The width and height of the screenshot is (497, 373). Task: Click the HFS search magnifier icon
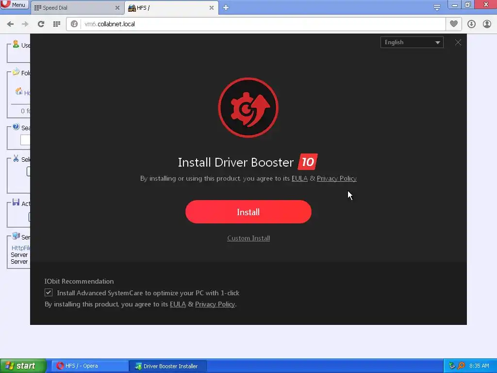point(16,127)
